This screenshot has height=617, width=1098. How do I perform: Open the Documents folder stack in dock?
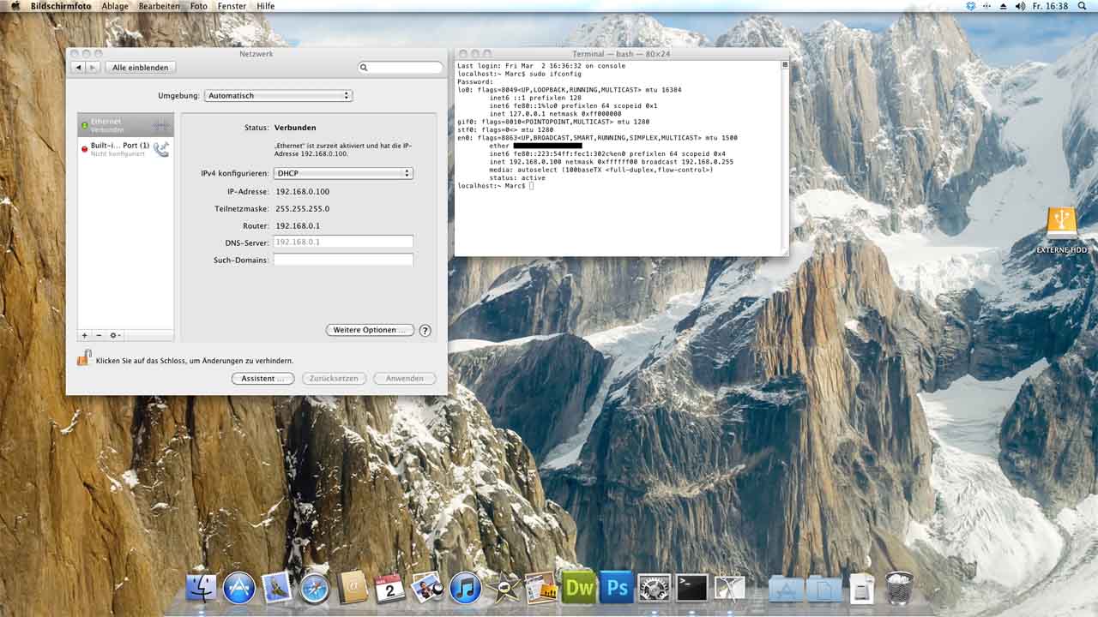coord(823,588)
